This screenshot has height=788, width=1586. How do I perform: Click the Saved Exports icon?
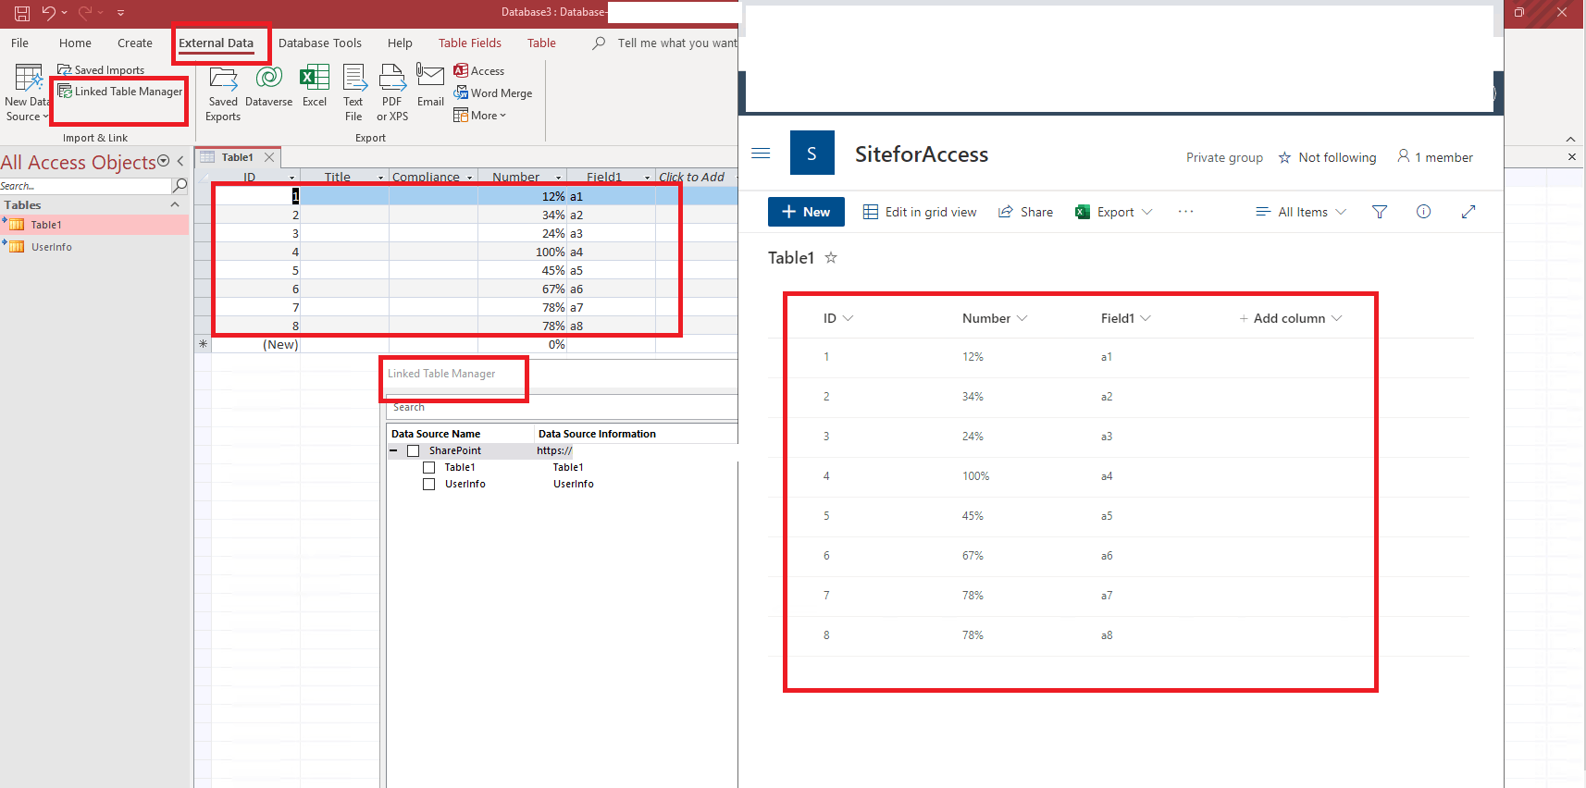[x=223, y=80]
